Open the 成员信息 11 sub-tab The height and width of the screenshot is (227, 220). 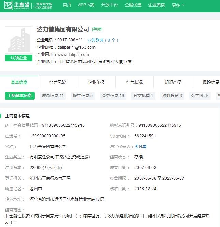53,96
